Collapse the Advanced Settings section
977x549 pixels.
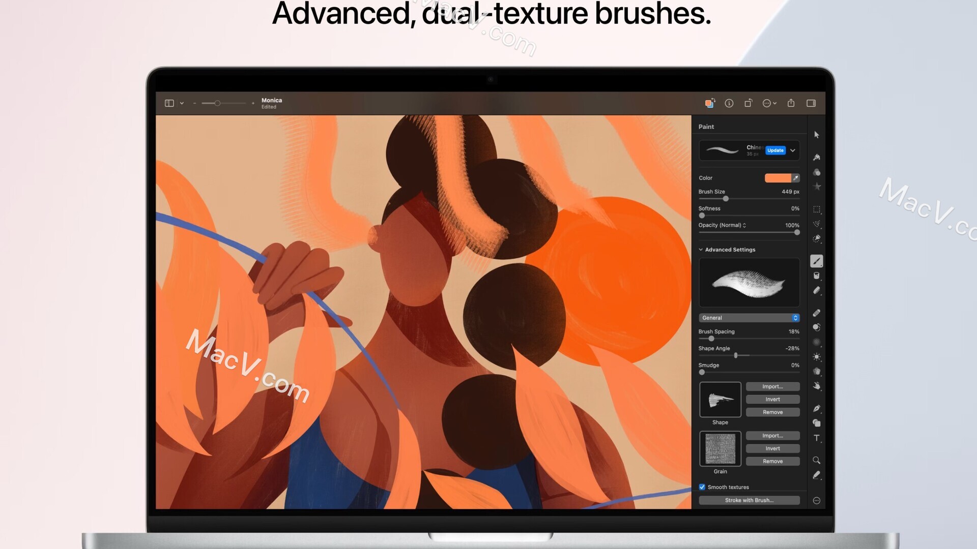coord(701,250)
